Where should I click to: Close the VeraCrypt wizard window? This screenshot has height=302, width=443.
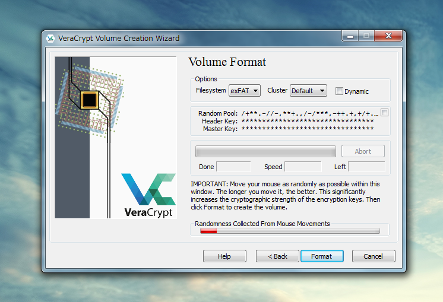388,36
